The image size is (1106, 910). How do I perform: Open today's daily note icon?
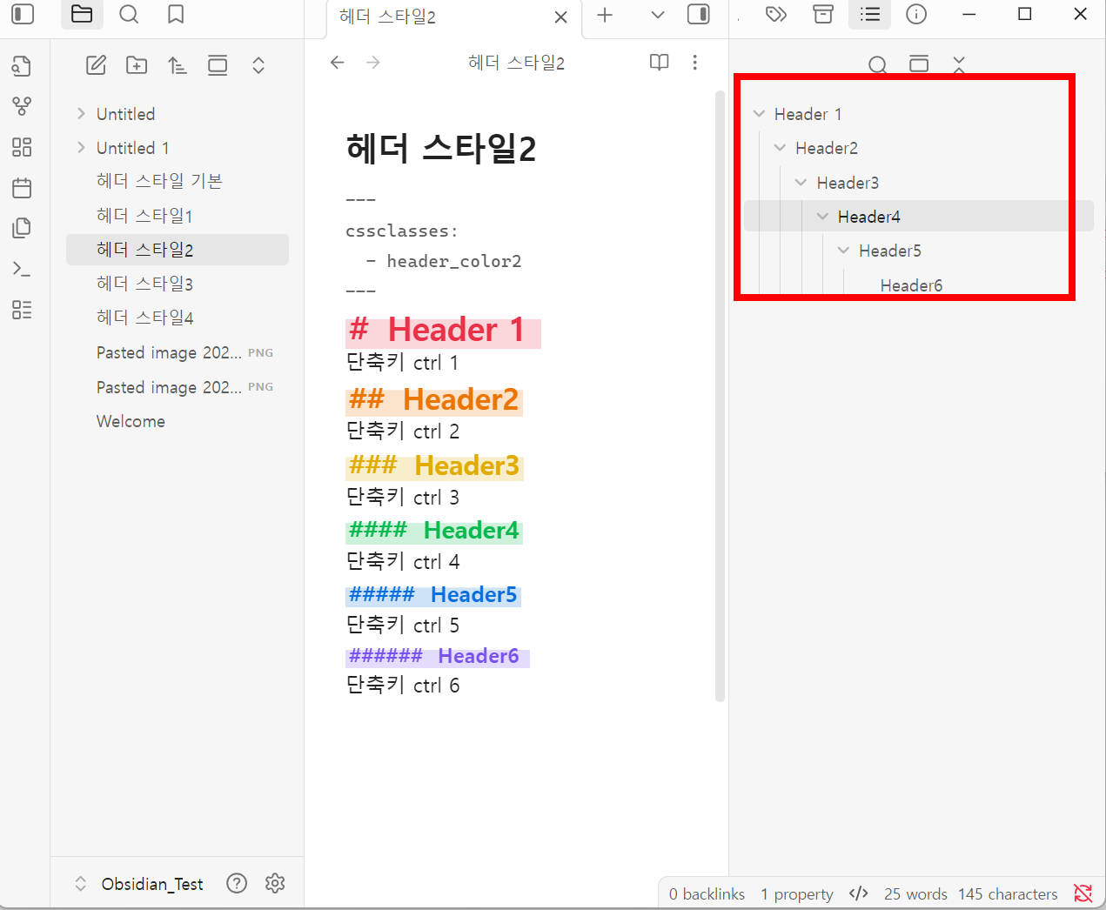[x=22, y=188]
